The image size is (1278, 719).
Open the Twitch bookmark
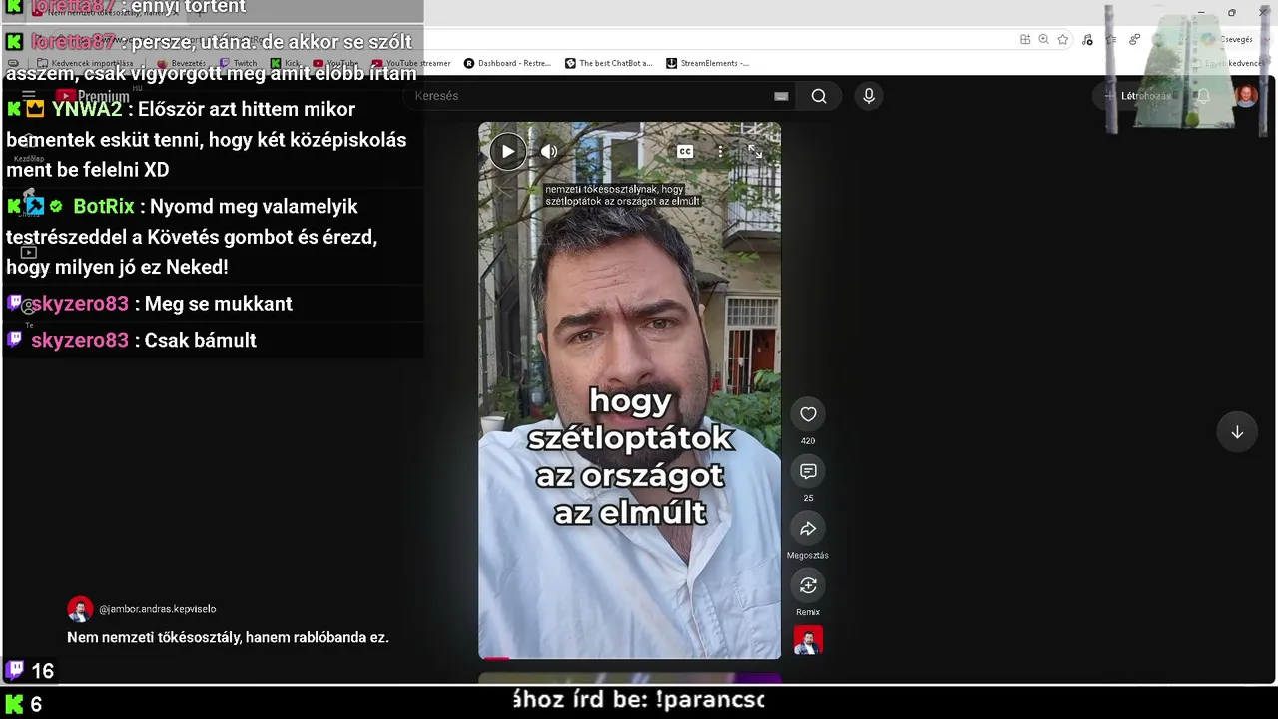(238, 63)
